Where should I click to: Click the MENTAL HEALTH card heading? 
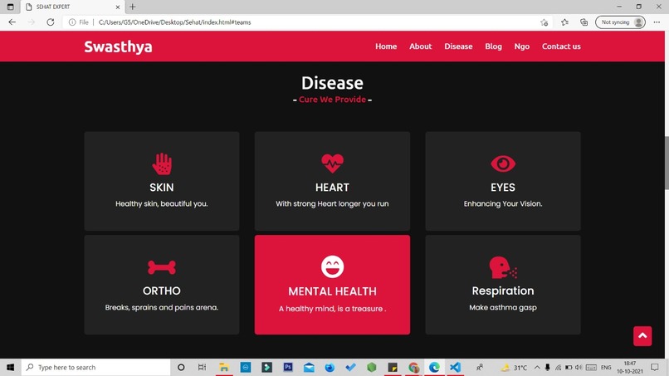click(x=332, y=291)
